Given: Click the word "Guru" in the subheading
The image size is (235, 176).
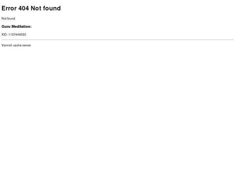Looking at the screenshot, I should (x=6, y=27).
